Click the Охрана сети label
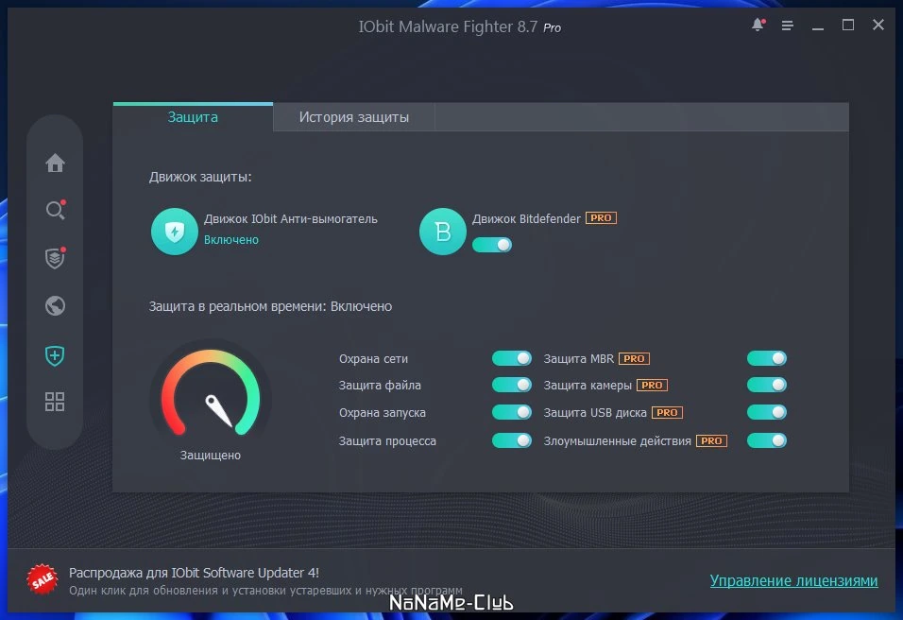 click(373, 358)
